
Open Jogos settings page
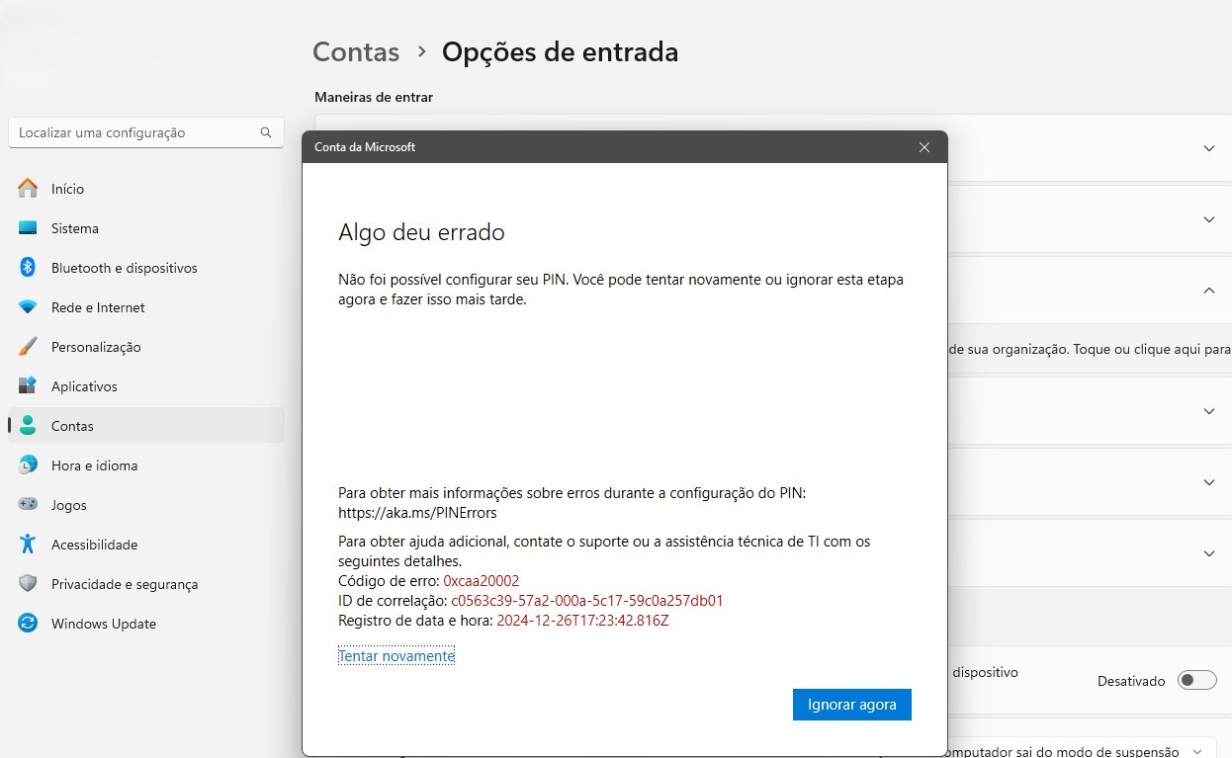point(146,505)
